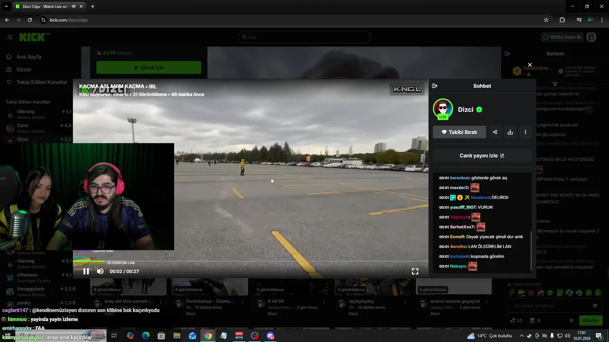
Task: Open Task View on taskbar
Action: pyautogui.click(x=114, y=336)
